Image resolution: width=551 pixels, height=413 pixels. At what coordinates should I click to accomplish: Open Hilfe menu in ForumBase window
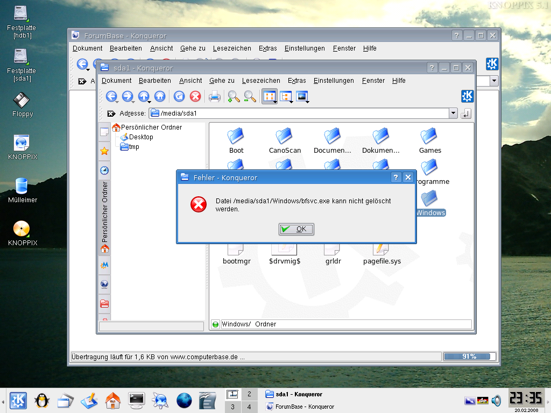coord(370,48)
